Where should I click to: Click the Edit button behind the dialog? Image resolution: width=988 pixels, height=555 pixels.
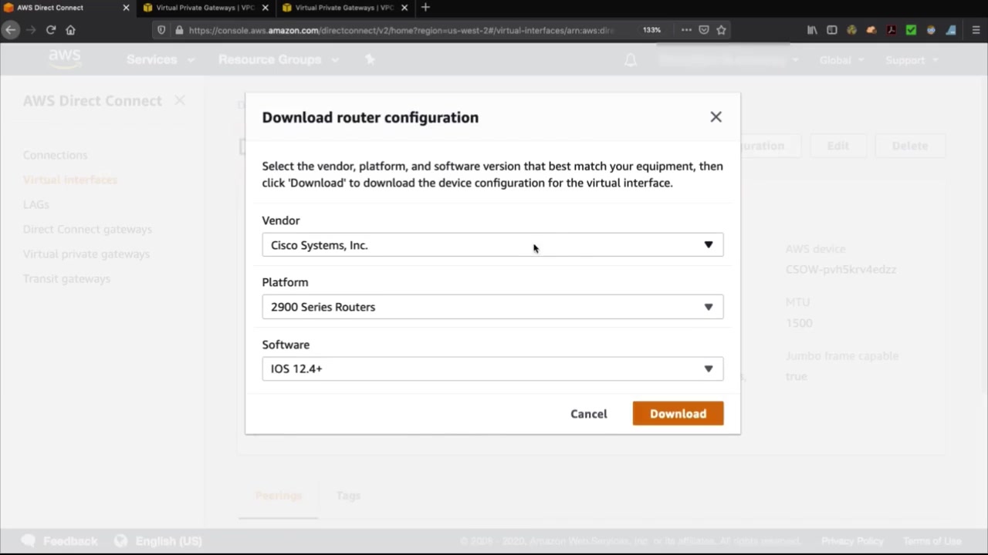(838, 146)
